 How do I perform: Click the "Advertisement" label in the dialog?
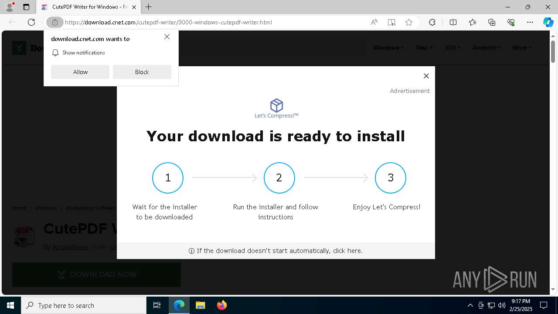410,91
